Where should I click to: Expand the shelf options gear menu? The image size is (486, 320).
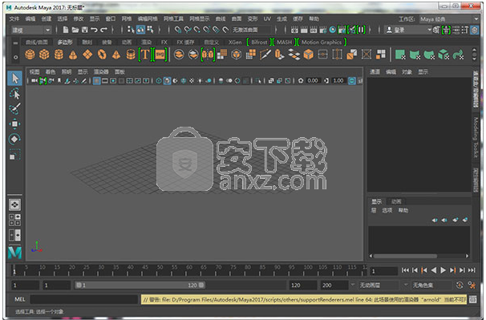15,58
